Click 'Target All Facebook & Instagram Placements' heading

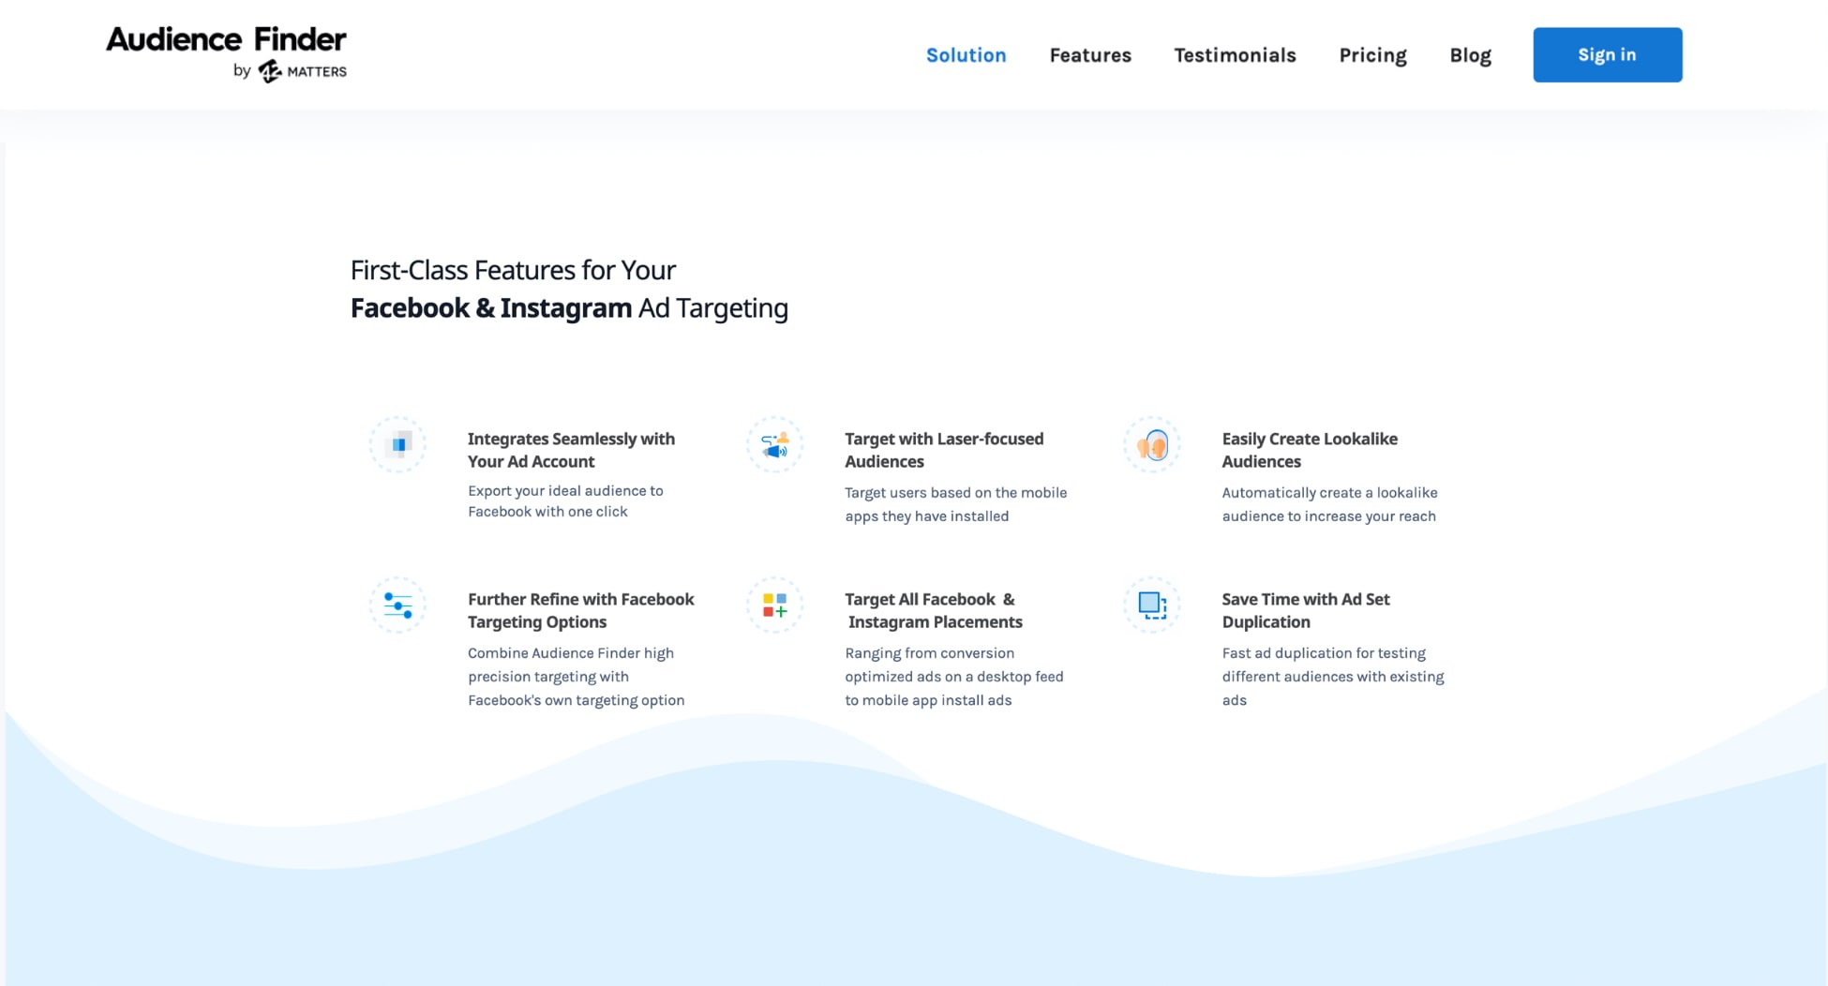(934, 610)
